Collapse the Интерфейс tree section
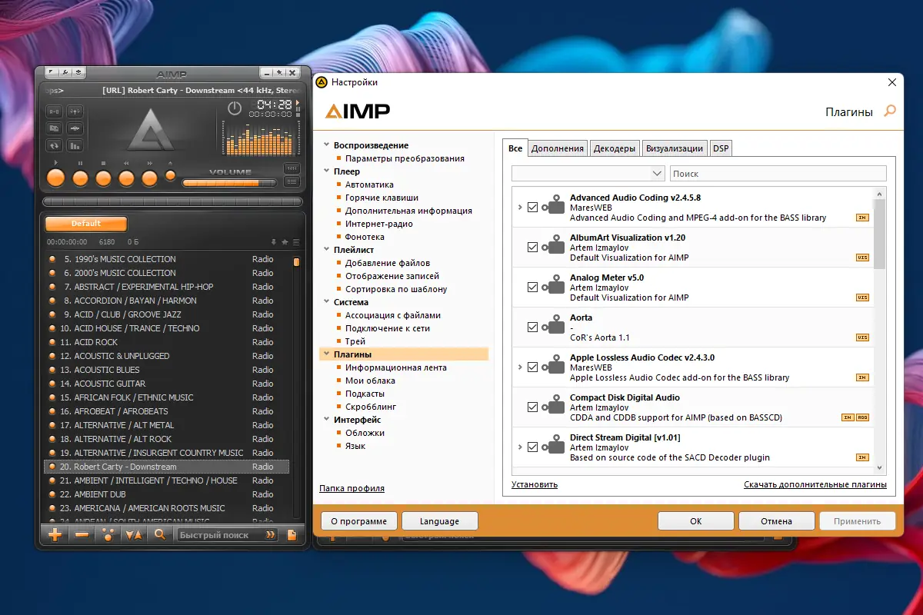The width and height of the screenshot is (923, 615). point(326,420)
